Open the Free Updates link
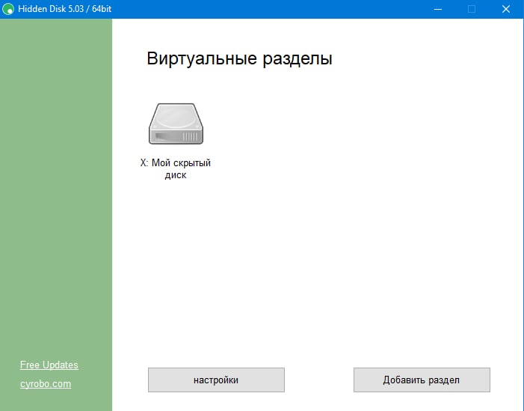 [x=49, y=365]
